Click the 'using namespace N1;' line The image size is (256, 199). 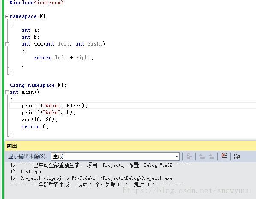[x=38, y=85]
